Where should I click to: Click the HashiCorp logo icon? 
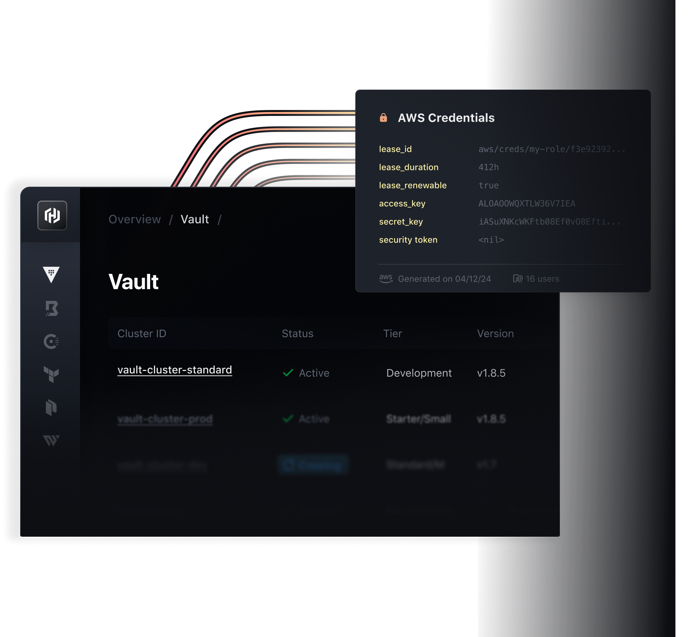click(52, 216)
